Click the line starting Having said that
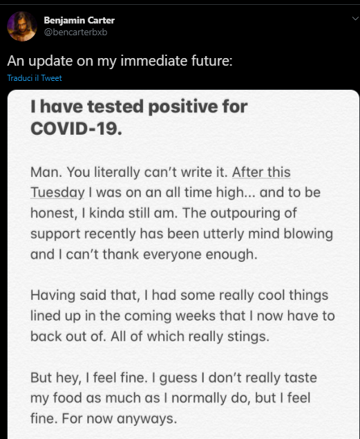360x439 pixels. tap(179, 295)
